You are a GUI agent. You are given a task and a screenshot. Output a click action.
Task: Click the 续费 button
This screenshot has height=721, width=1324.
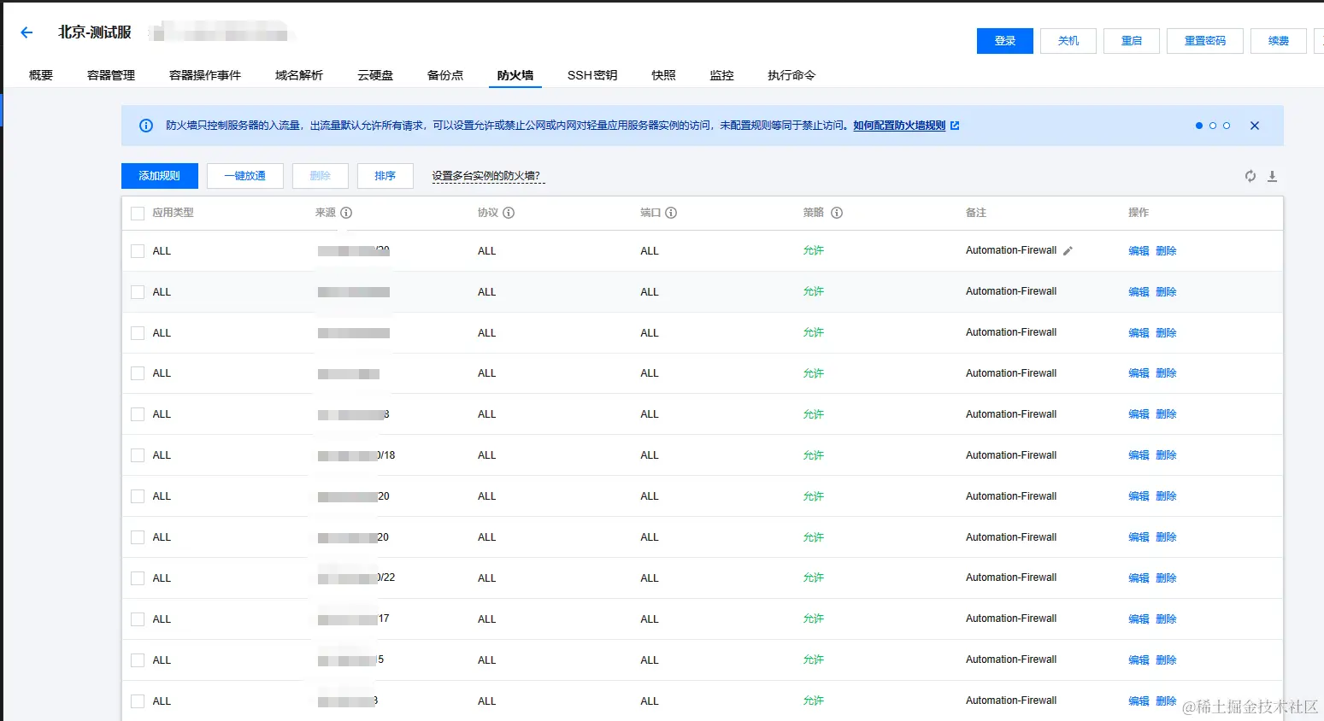tap(1279, 41)
